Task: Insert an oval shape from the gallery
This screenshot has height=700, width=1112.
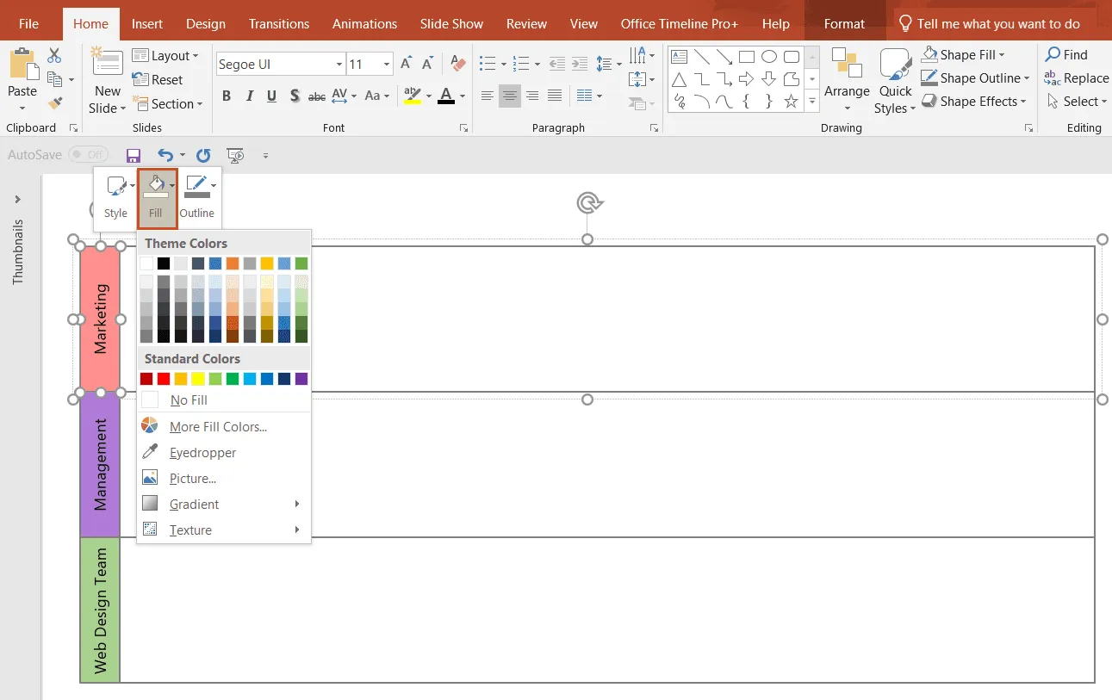Action: [768, 55]
